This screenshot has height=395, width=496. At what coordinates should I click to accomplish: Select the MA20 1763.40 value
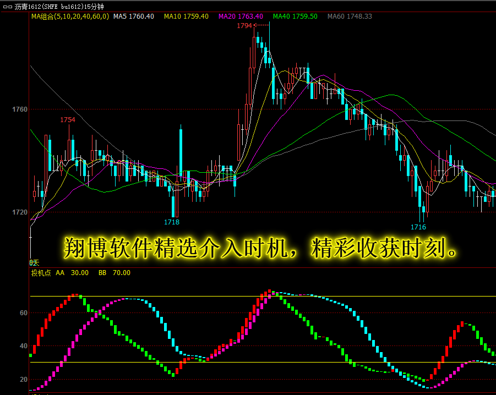click(x=241, y=17)
